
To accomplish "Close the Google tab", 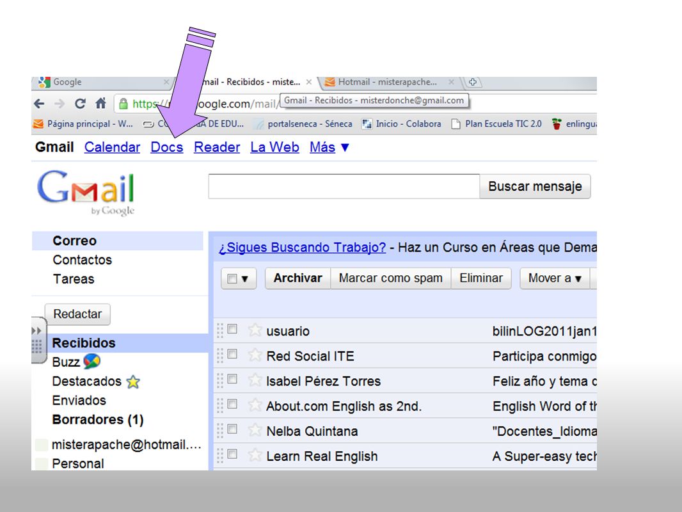I will tap(166, 82).
